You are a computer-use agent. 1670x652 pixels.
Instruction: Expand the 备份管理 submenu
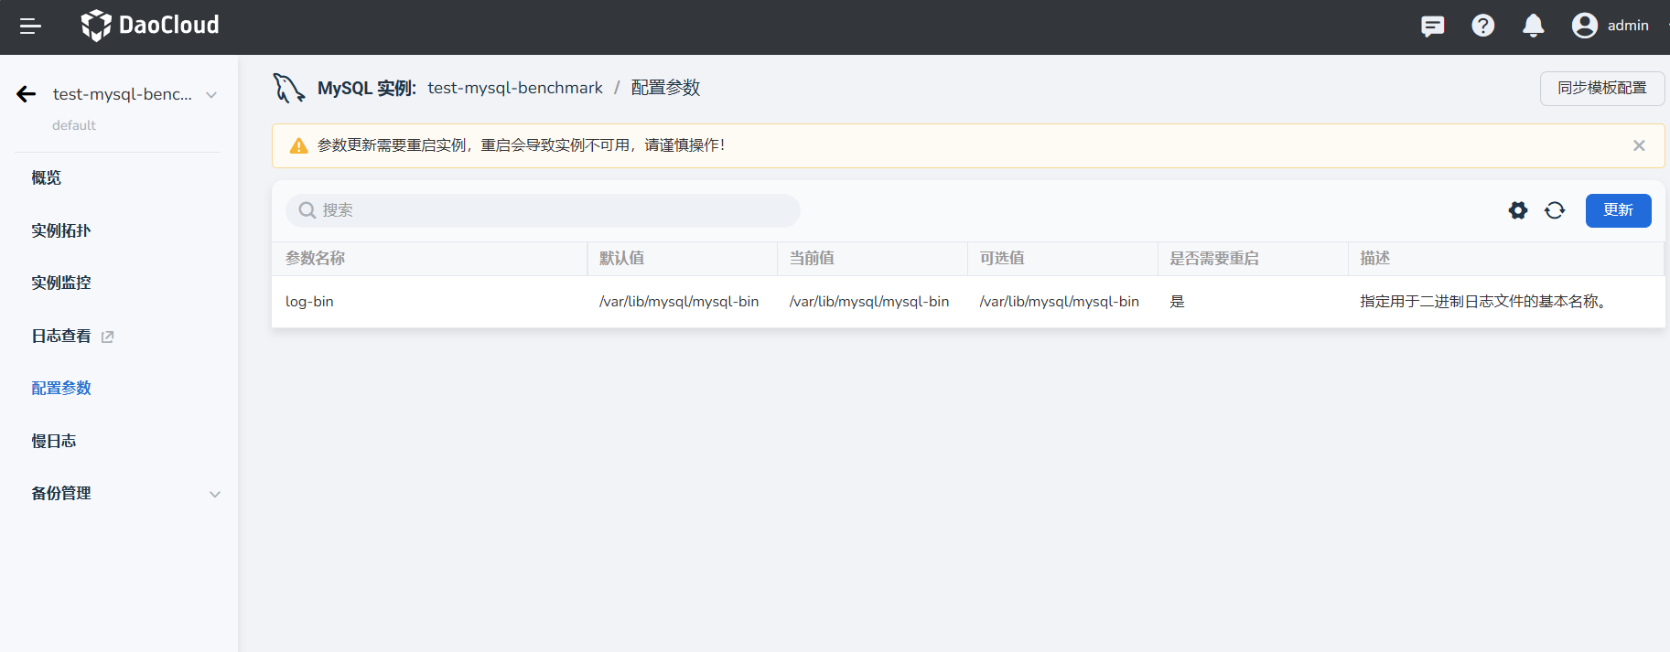pyautogui.click(x=215, y=494)
